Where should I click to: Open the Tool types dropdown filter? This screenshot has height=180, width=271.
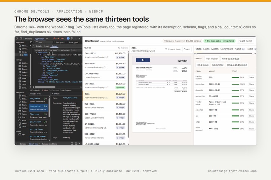(61, 42)
